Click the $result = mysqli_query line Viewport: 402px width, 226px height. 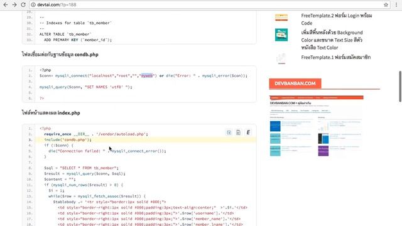tap(85, 173)
